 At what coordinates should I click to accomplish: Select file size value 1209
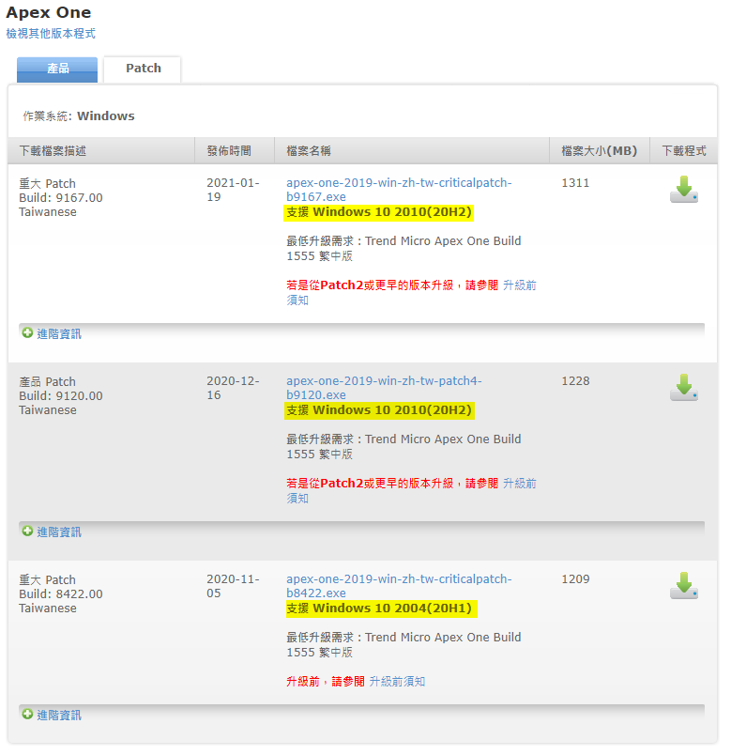pyautogui.click(x=575, y=579)
